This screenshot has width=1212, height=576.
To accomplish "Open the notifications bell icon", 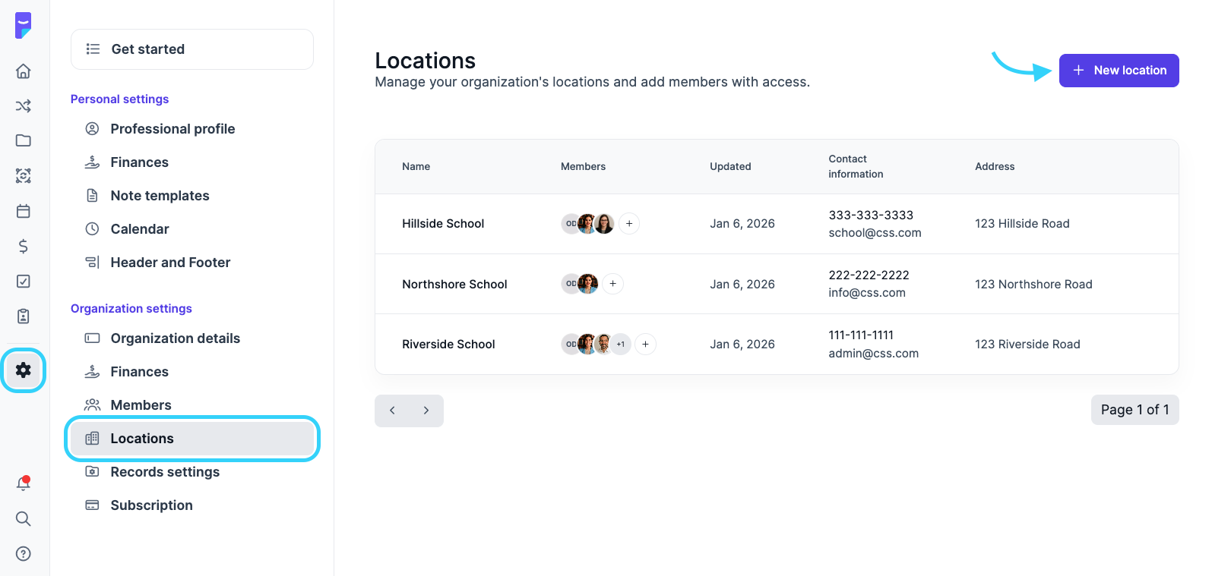I will point(24,483).
